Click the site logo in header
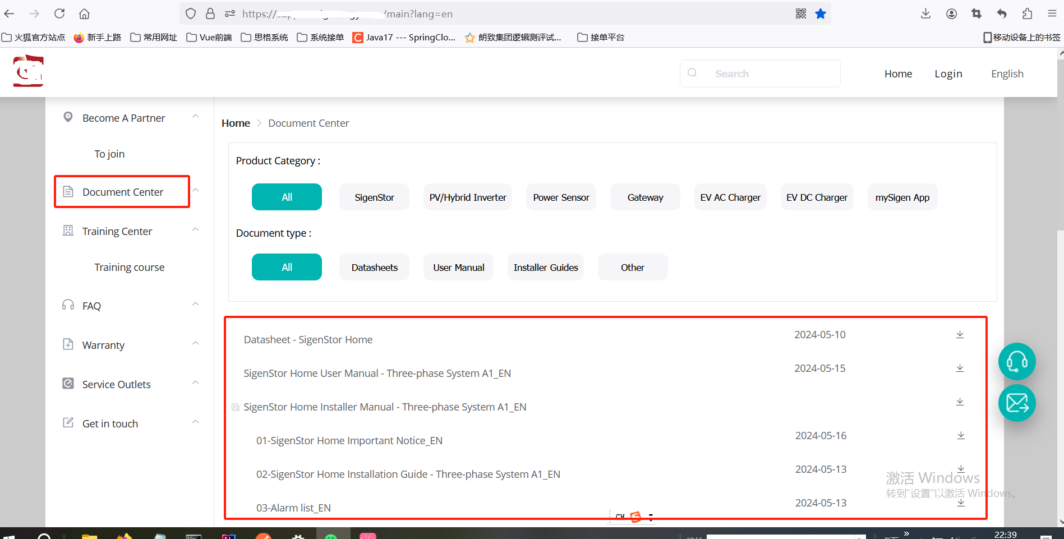The image size is (1064, 539). [x=28, y=71]
